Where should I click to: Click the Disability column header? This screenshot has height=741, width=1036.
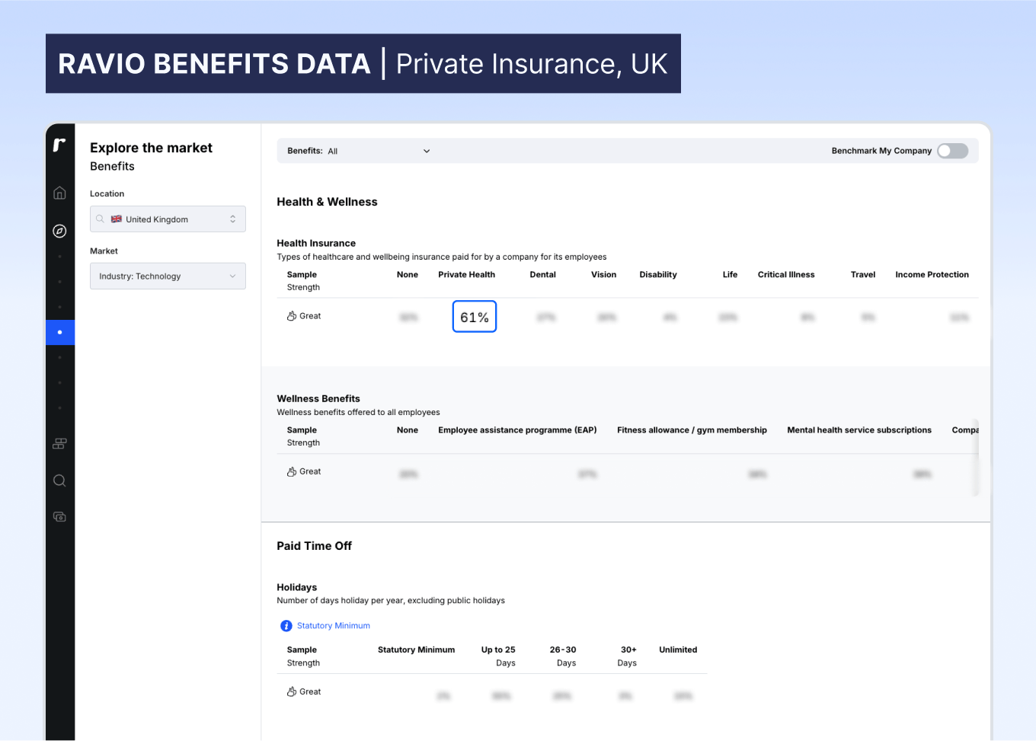click(658, 275)
